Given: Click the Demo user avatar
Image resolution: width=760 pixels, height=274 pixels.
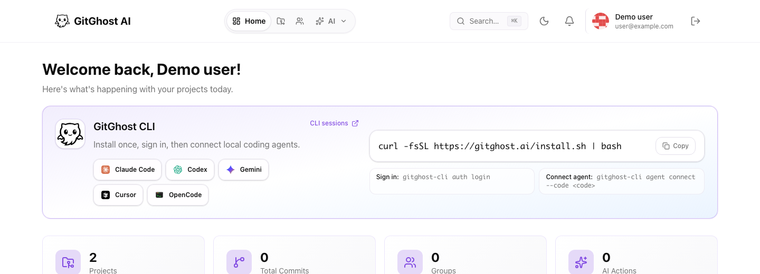Looking at the screenshot, I should 601,21.
